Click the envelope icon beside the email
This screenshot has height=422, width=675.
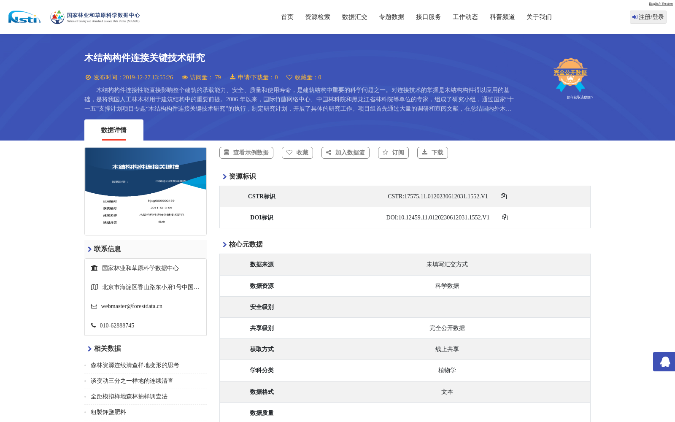94,306
